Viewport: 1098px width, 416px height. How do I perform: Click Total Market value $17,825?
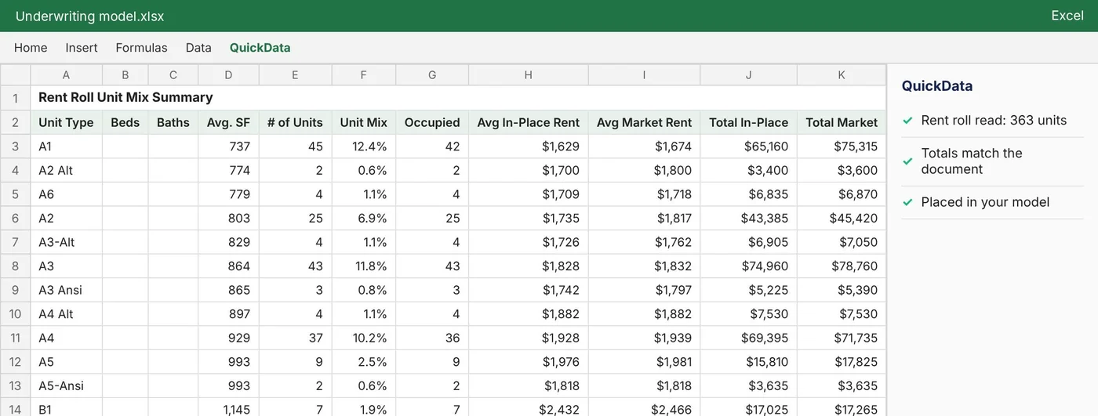coord(842,362)
